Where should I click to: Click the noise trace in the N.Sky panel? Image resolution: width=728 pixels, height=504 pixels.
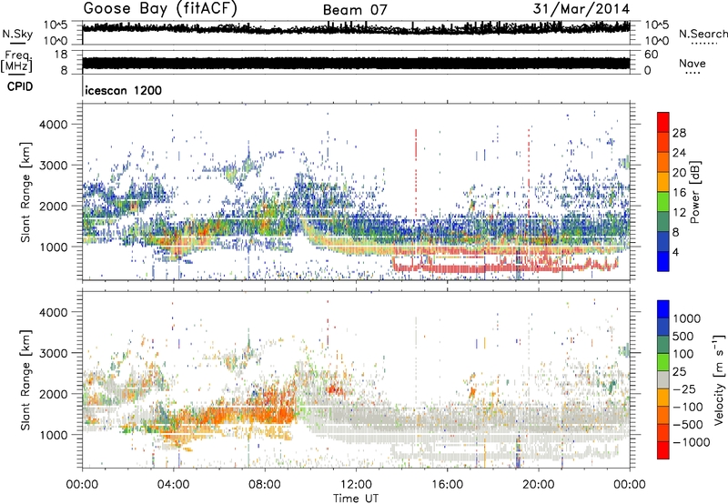point(356,28)
